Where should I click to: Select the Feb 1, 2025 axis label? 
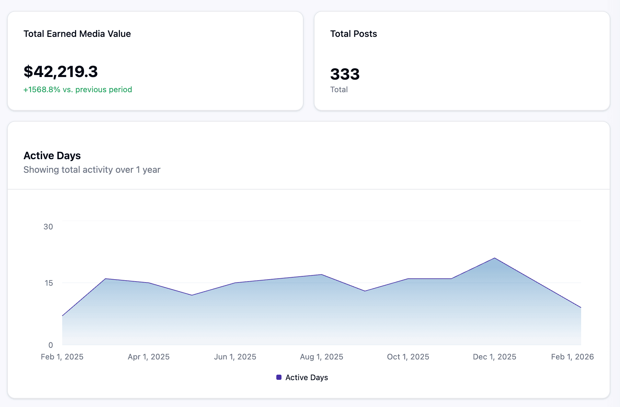coord(62,357)
